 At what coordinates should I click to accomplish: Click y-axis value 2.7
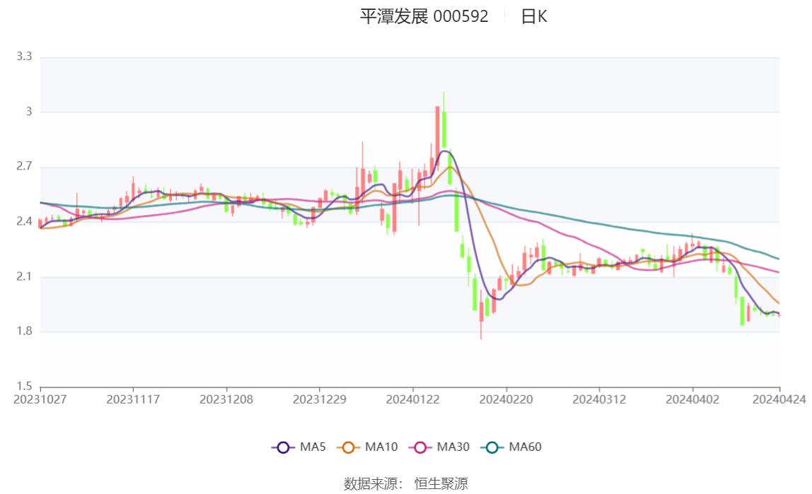24,166
